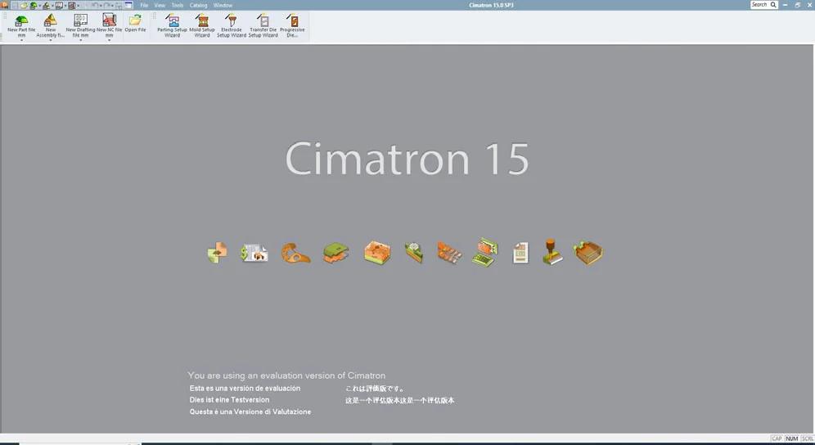
Task: Open the File menu
Action: pyautogui.click(x=144, y=5)
